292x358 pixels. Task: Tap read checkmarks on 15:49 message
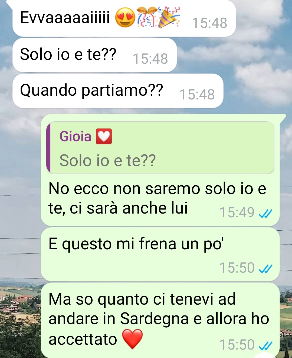(x=265, y=214)
